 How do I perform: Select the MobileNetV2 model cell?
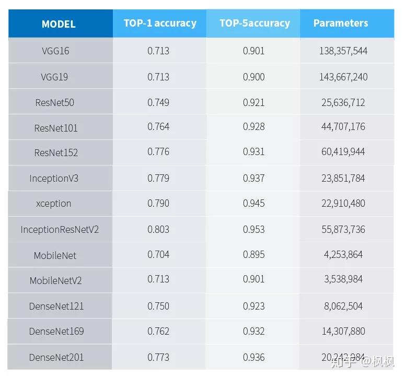tap(56, 280)
